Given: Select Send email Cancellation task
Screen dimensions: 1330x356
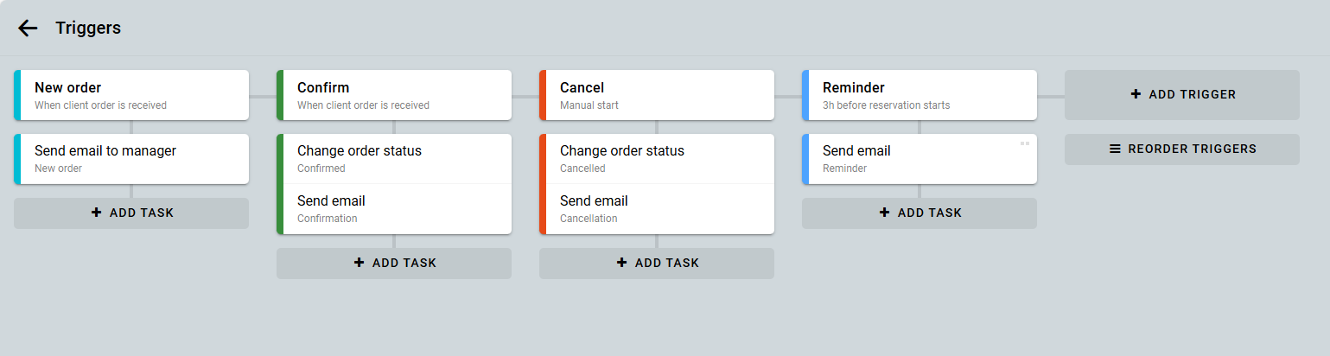Looking at the screenshot, I should coord(657,208).
